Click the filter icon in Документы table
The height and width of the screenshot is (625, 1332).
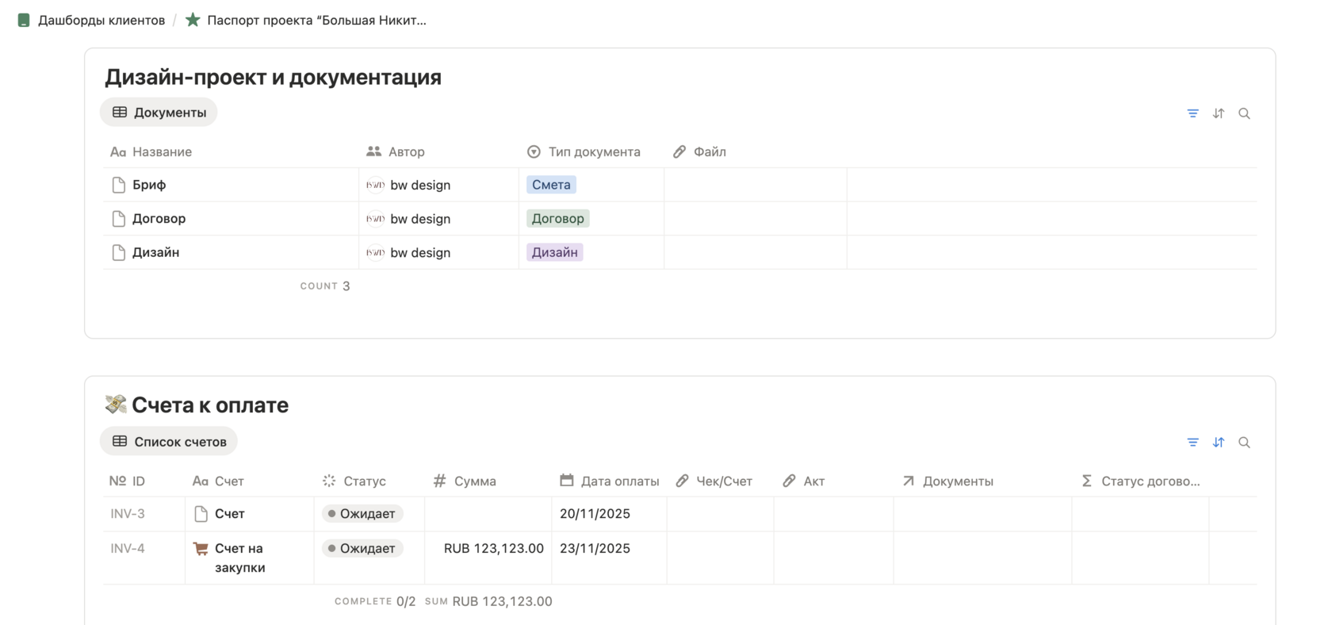[1192, 113]
